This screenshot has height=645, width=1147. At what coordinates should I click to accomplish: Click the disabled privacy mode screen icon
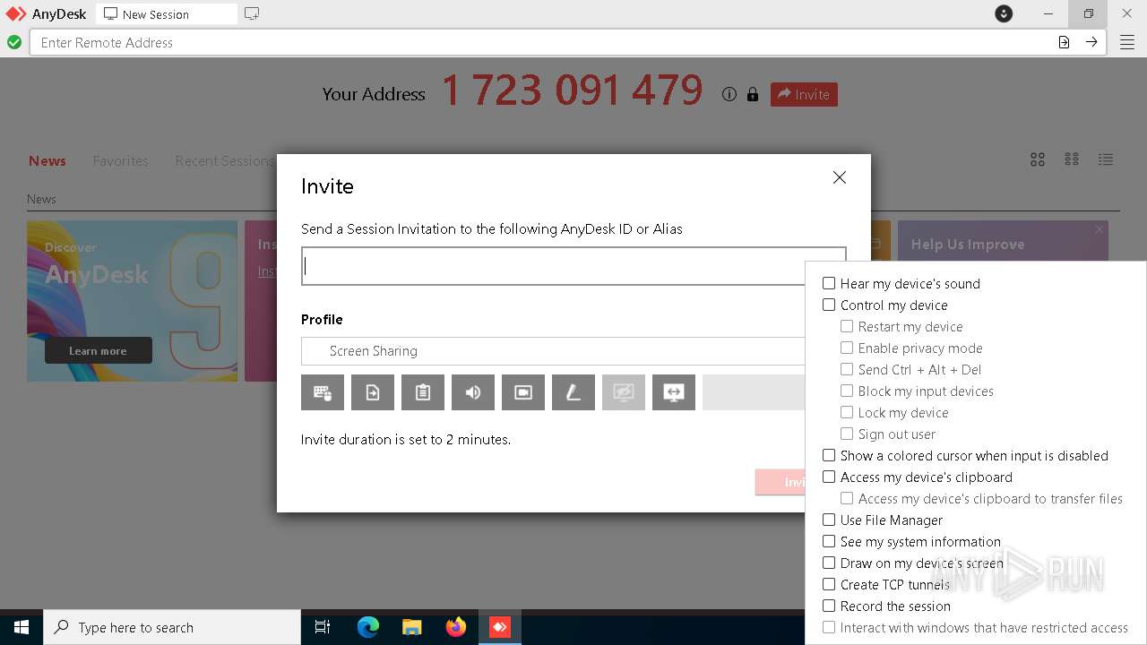tap(624, 392)
